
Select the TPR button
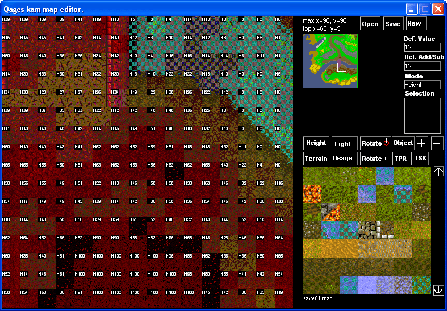click(401, 159)
